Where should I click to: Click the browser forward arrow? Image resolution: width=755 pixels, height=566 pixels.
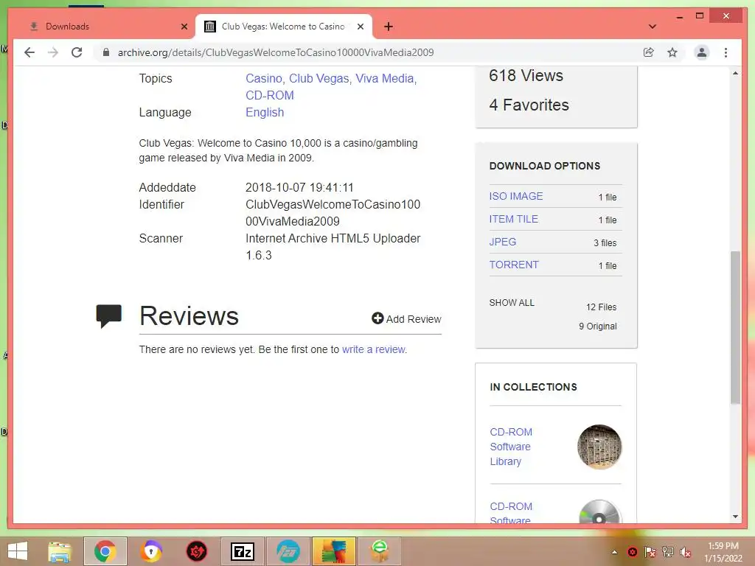coord(53,52)
